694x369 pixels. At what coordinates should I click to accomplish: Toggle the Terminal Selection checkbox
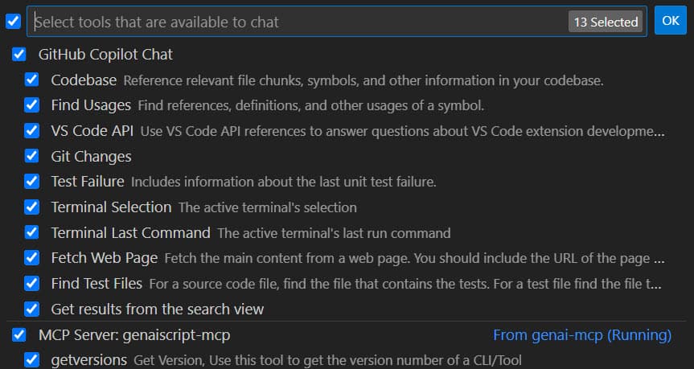pos(31,207)
